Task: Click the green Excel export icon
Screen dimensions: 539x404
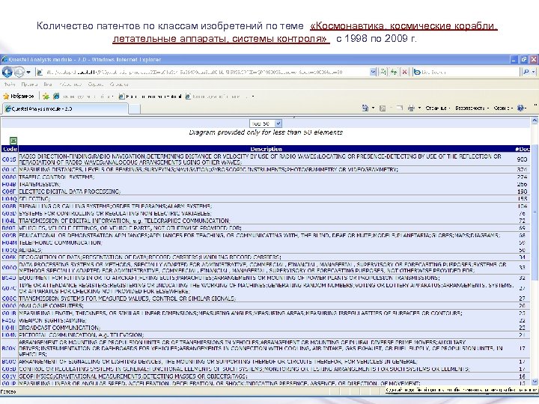Action: click(13, 141)
